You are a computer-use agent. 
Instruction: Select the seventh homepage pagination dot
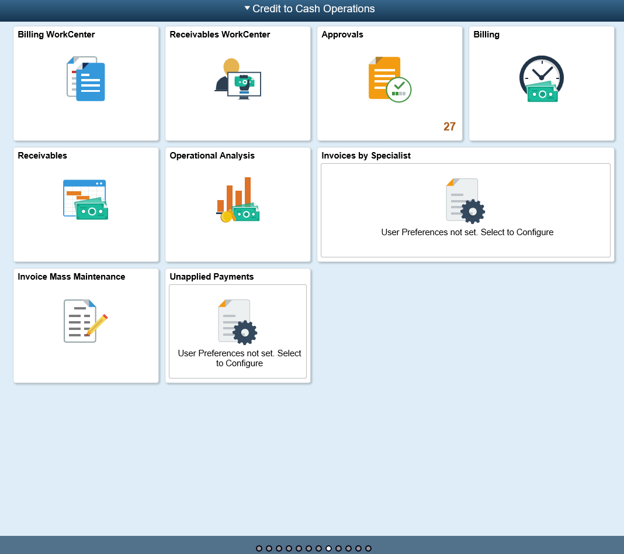coord(319,548)
